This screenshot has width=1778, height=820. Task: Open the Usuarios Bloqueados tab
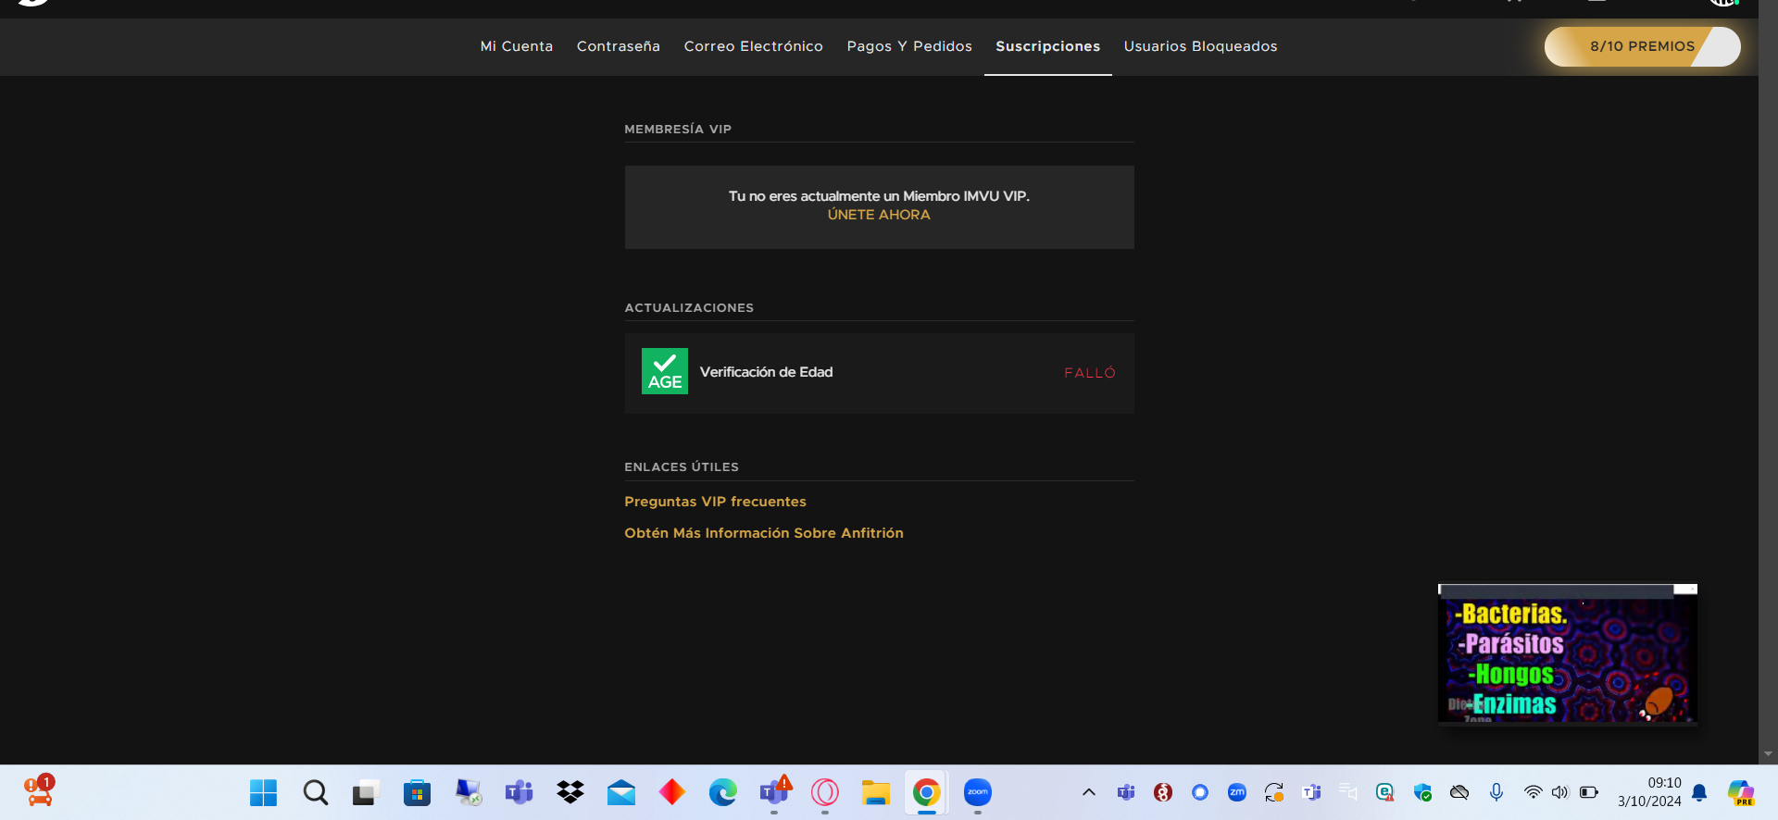tap(1200, 46)
